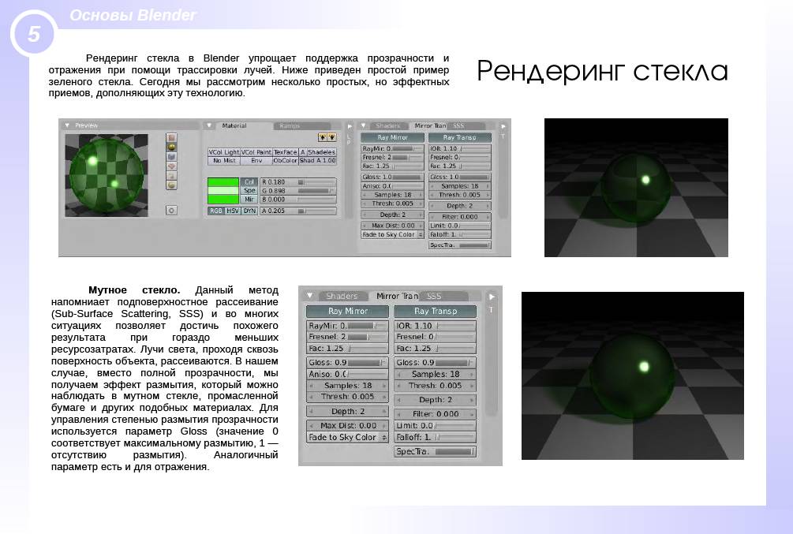The width and height of the screenshot is (793, 534).
Task: Switch color sliders to HSV mode
Action: pos(232,211)
